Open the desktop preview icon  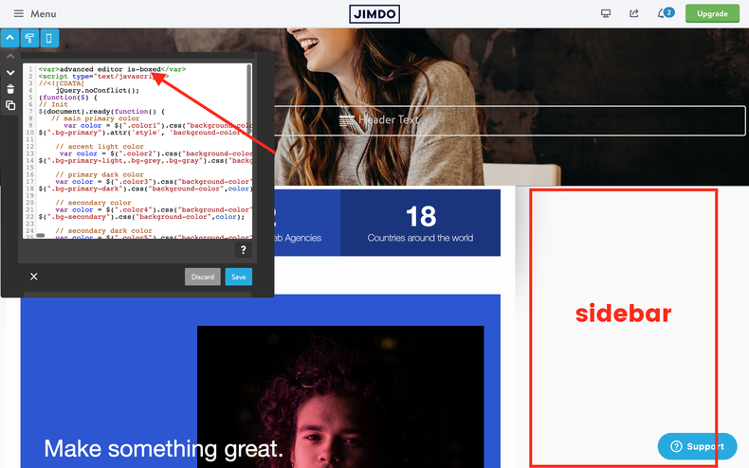(606, 13)
